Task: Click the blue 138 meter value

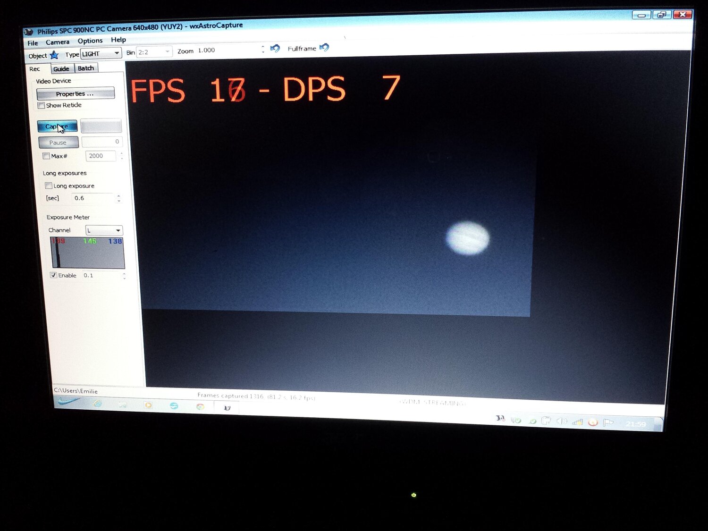Action: [115, 241]
